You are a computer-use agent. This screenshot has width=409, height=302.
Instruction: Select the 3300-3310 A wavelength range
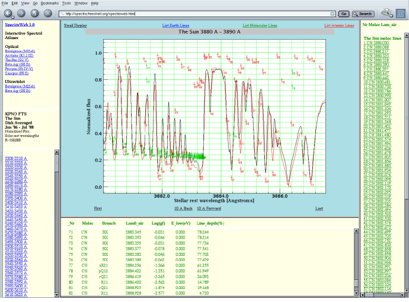pos(17,159)
